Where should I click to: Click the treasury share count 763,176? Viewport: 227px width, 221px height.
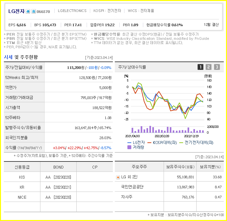coord(188,197)
